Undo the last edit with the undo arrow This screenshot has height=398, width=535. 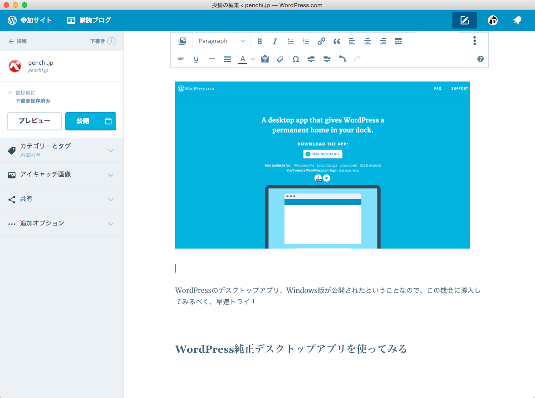click(x=342, y=59)
